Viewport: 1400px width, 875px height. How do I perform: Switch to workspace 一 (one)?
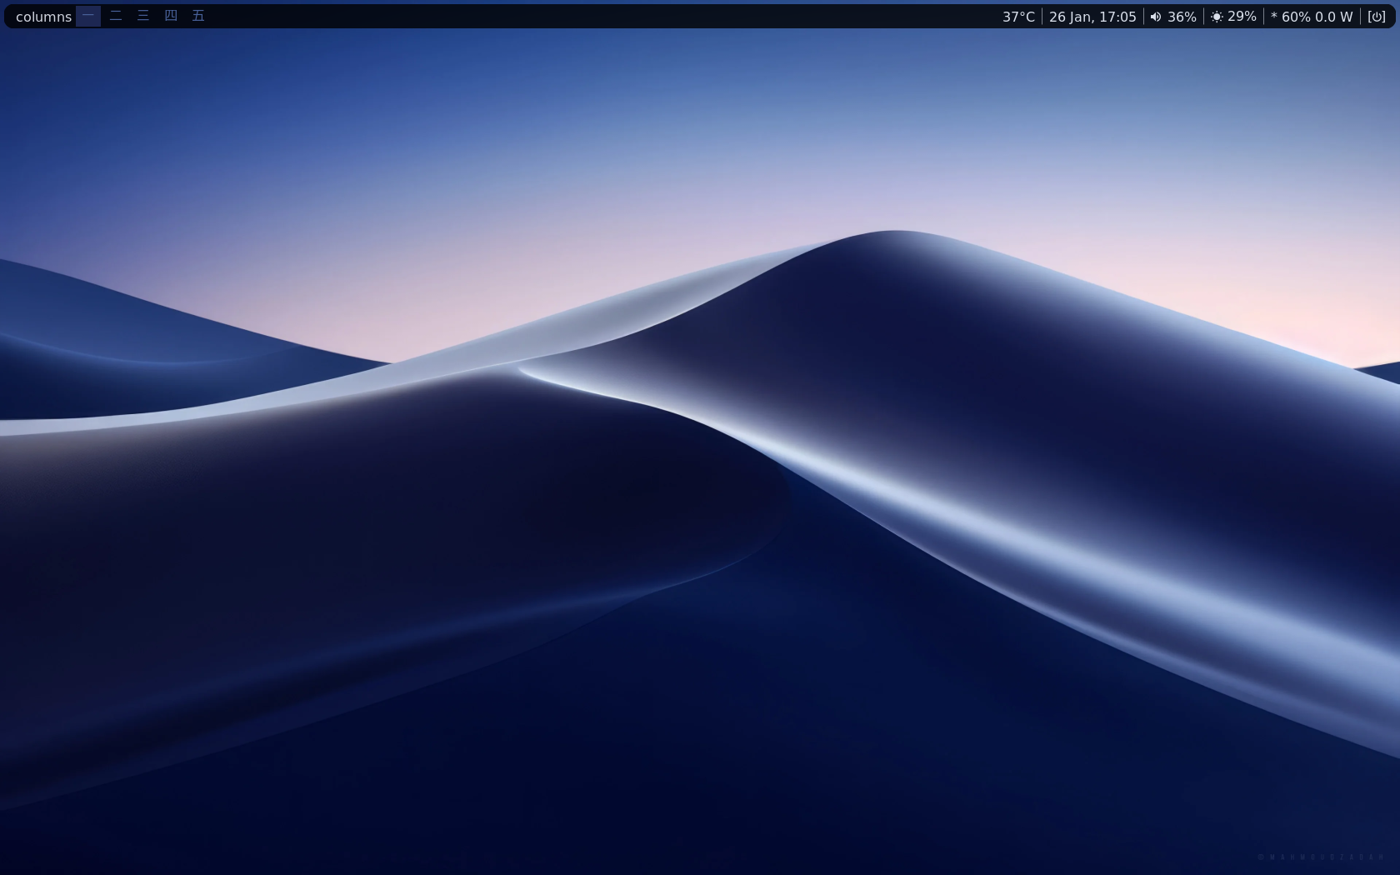click(x=88, y=16)
